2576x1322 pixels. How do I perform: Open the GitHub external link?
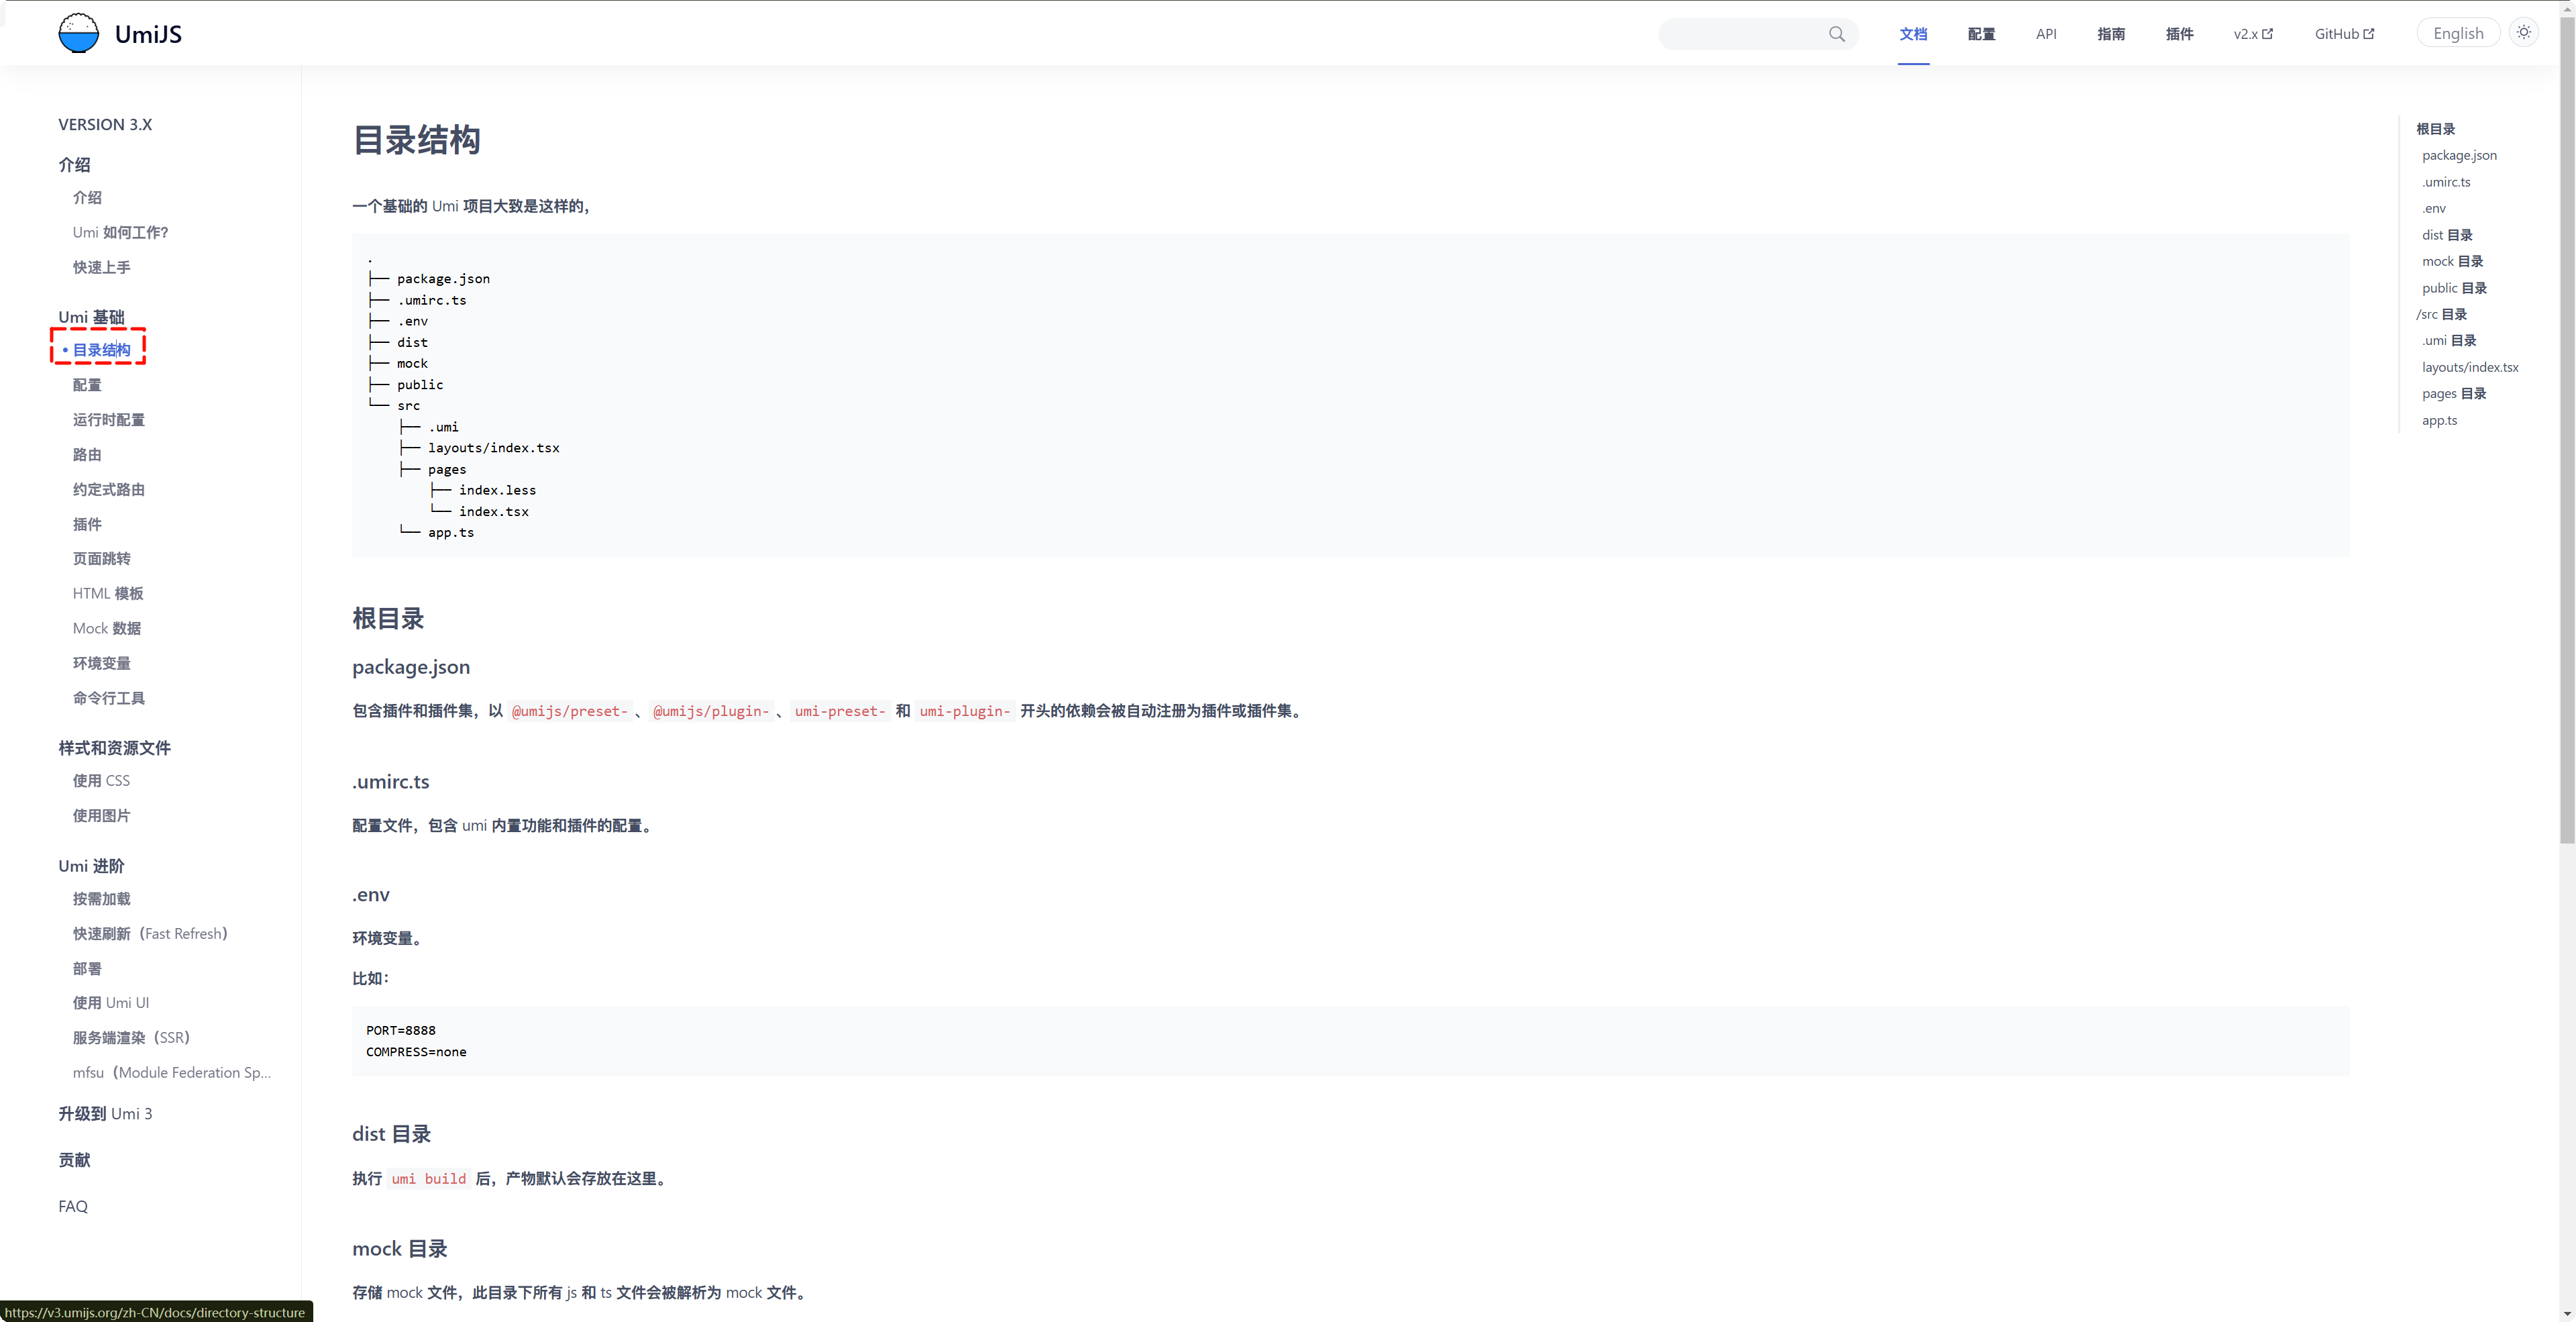(2343, 34)
